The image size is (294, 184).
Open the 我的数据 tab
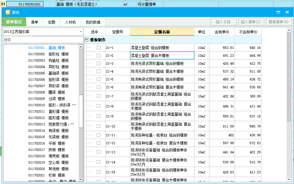(93, 22)
